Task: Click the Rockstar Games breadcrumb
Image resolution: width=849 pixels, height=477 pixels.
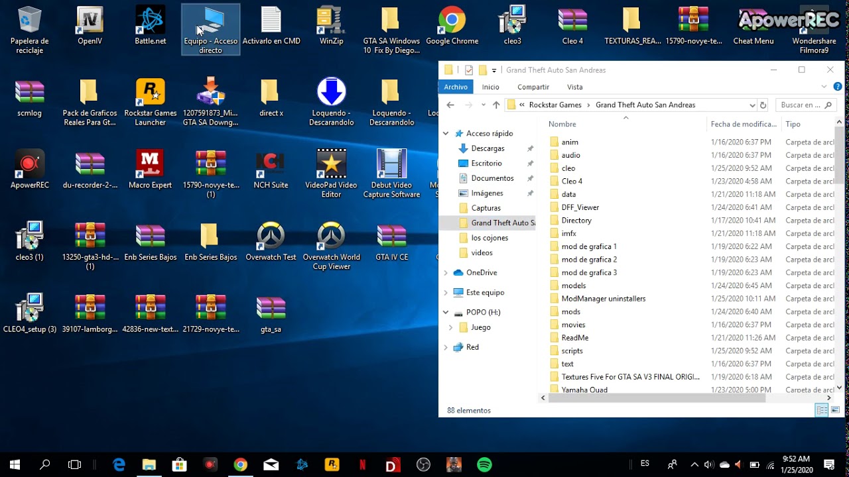Action: [555, 105]
